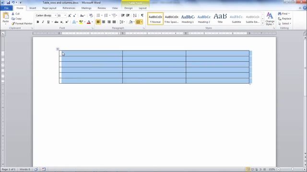
Task: Open Word Help question mark
Action: pos(305,8)
